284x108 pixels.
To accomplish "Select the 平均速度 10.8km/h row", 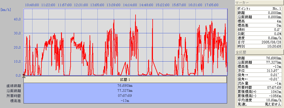I will click(259, 100).
